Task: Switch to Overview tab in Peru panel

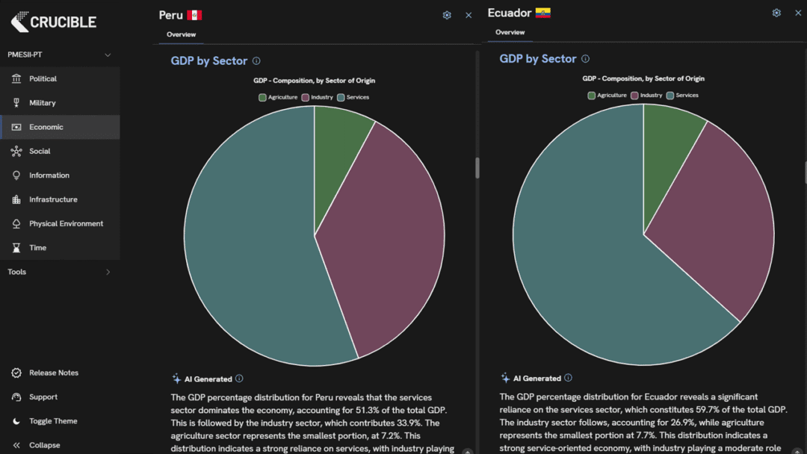Action: 181,34
